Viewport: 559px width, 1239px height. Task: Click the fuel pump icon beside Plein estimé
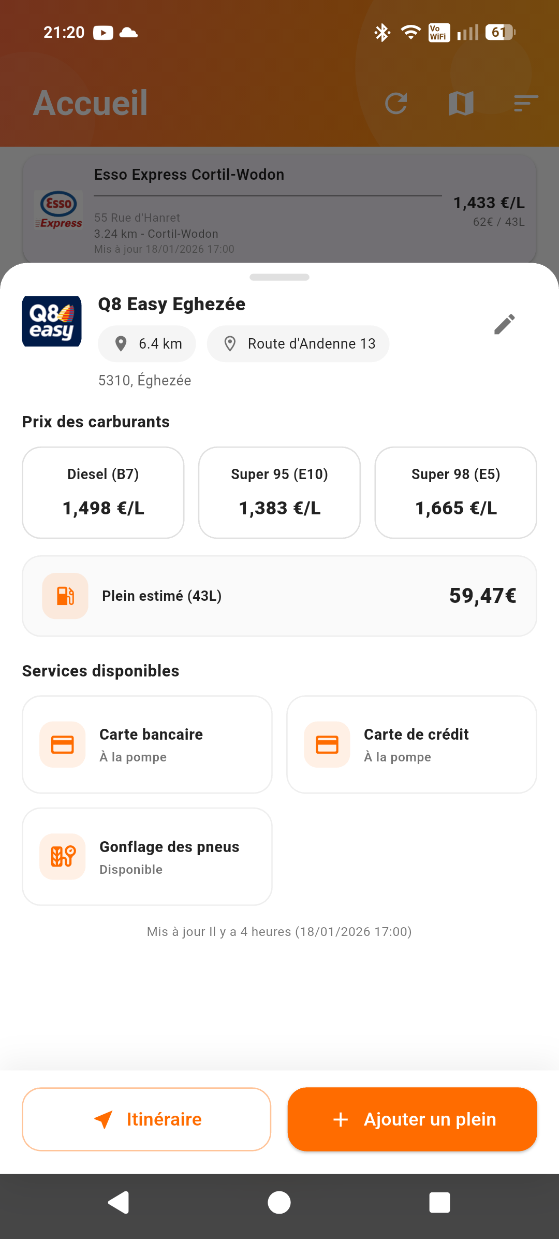click(64, 596)
